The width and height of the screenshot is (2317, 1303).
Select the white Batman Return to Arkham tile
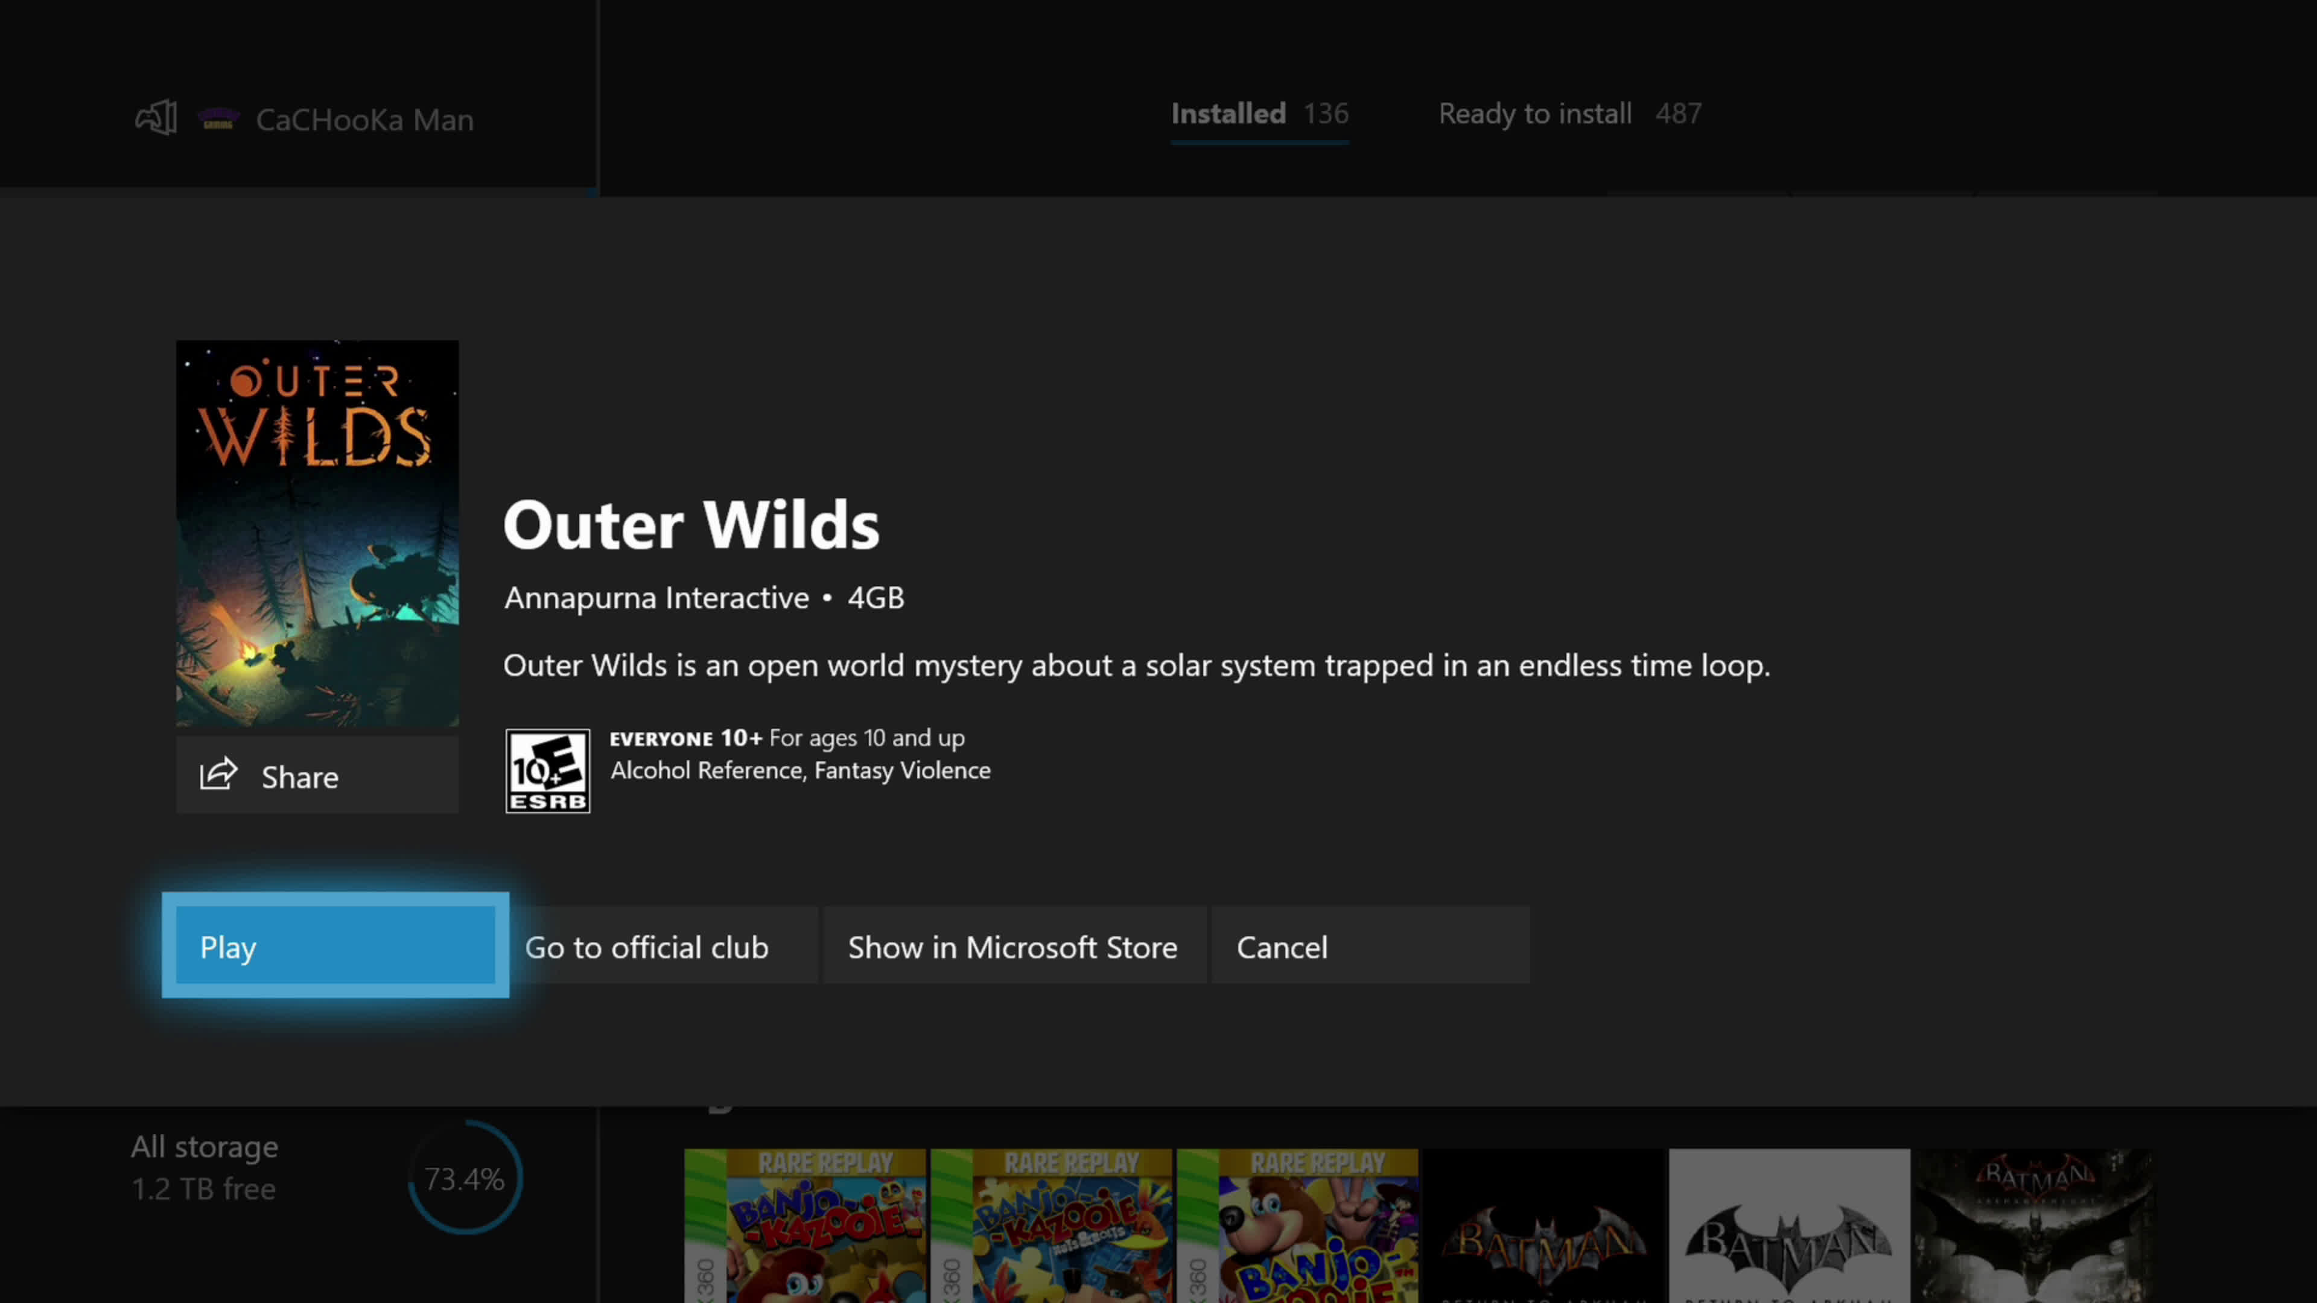(x=1789, y=1225)
